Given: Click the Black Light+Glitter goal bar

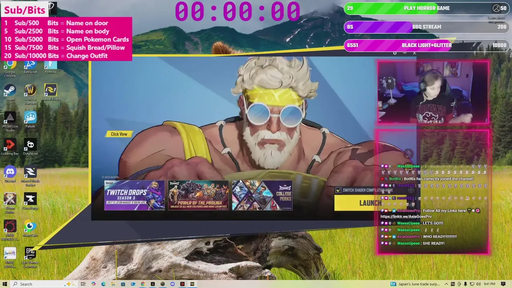Looking at the screenshot, I should [x=426, y=45].
